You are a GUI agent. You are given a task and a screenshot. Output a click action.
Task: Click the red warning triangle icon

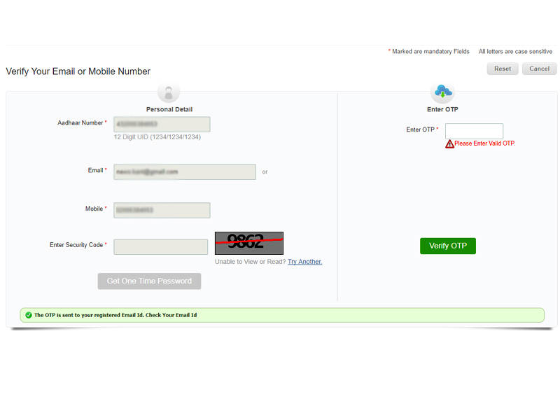coord(449,143)
